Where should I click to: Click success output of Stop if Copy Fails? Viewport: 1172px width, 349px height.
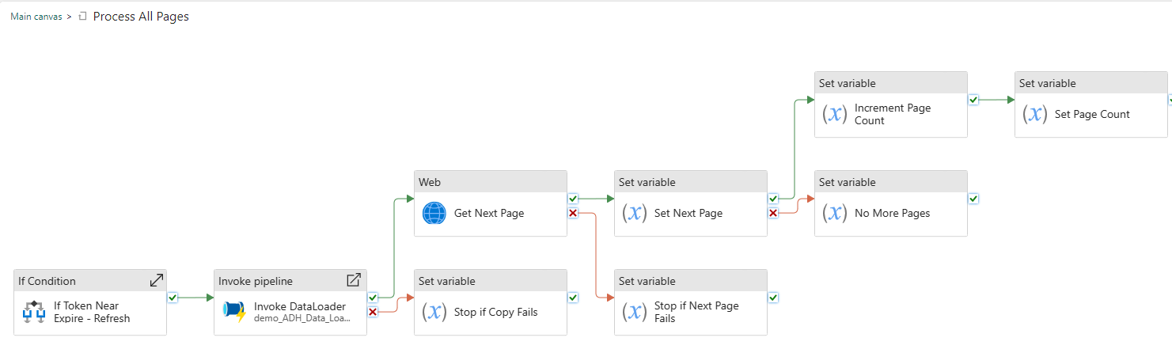(573, 298)
